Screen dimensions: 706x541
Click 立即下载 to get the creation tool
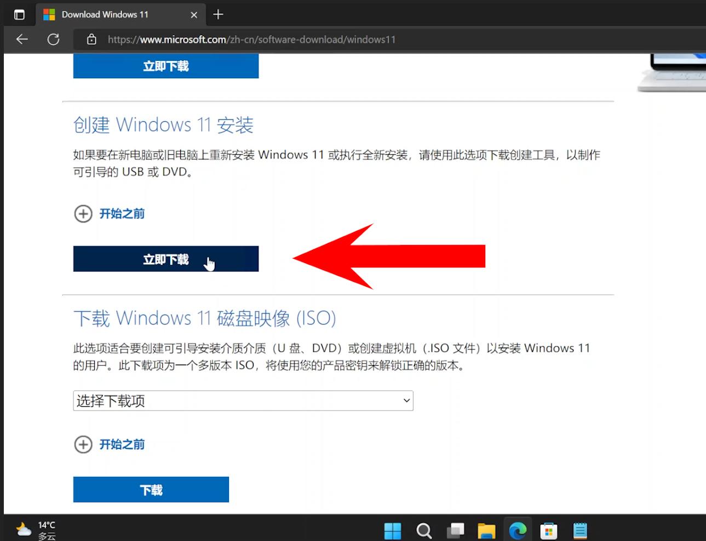165,259
